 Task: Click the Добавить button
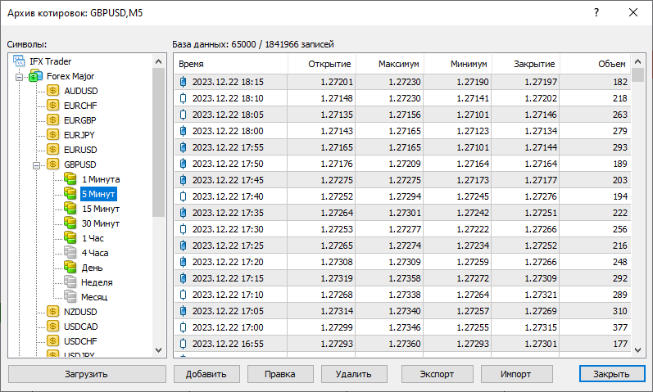(x=206, y=374)
